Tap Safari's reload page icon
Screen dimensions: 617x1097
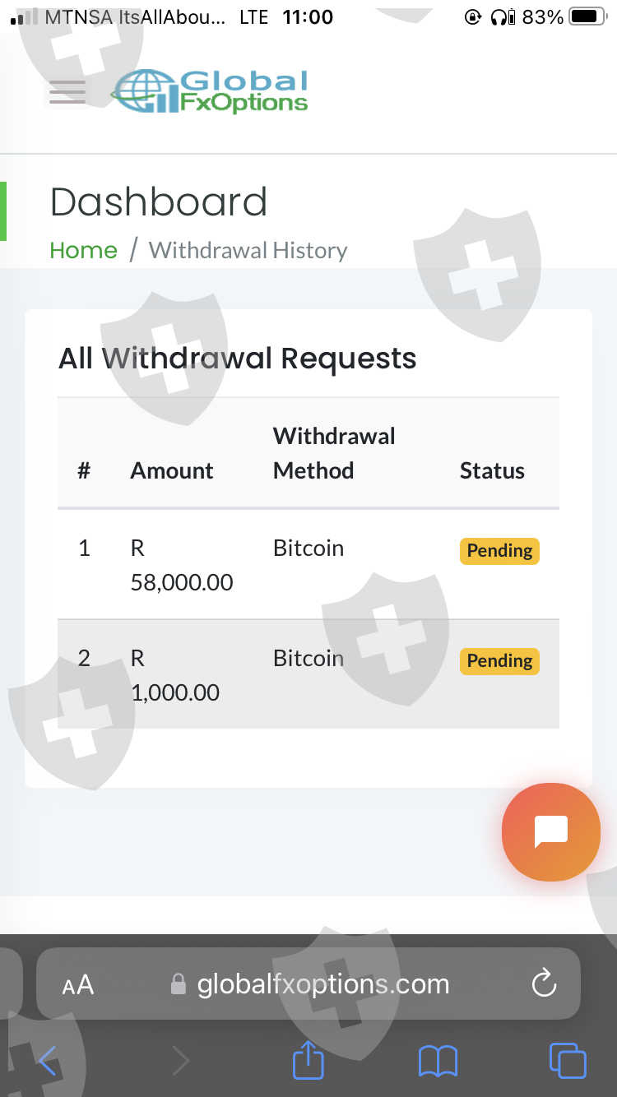(x=544, y=984)
